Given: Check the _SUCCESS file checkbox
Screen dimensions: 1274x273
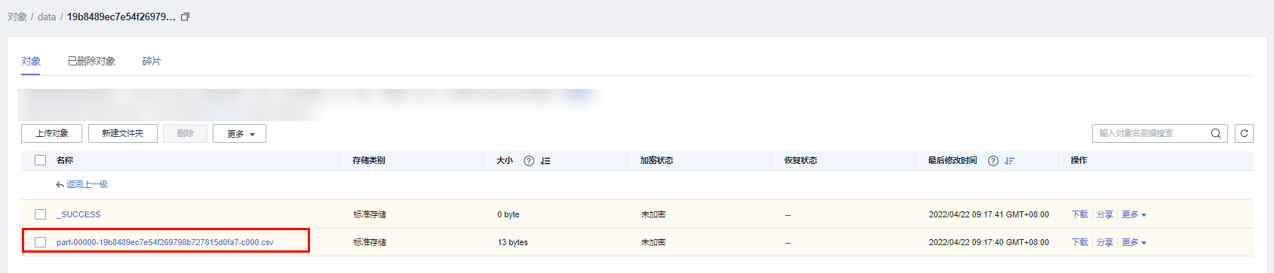Looking at the screenshot, I should pyautogui.click(x=41, y=214).
